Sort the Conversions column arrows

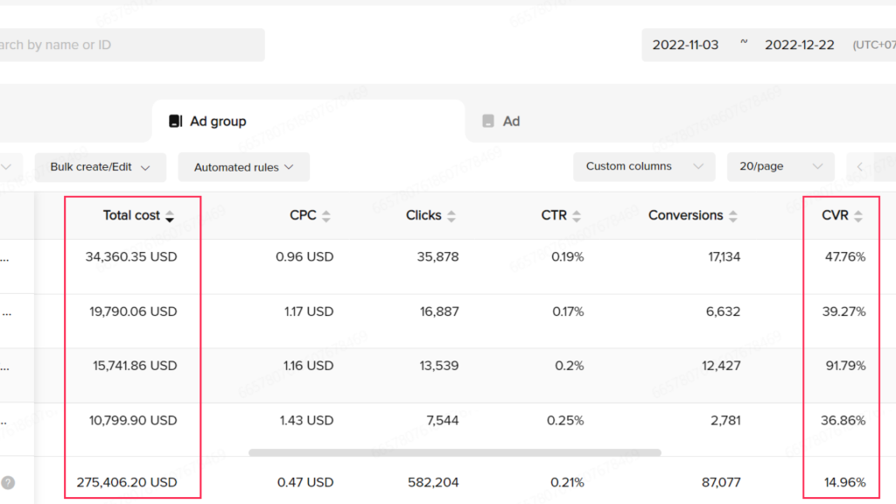(734, 215)
